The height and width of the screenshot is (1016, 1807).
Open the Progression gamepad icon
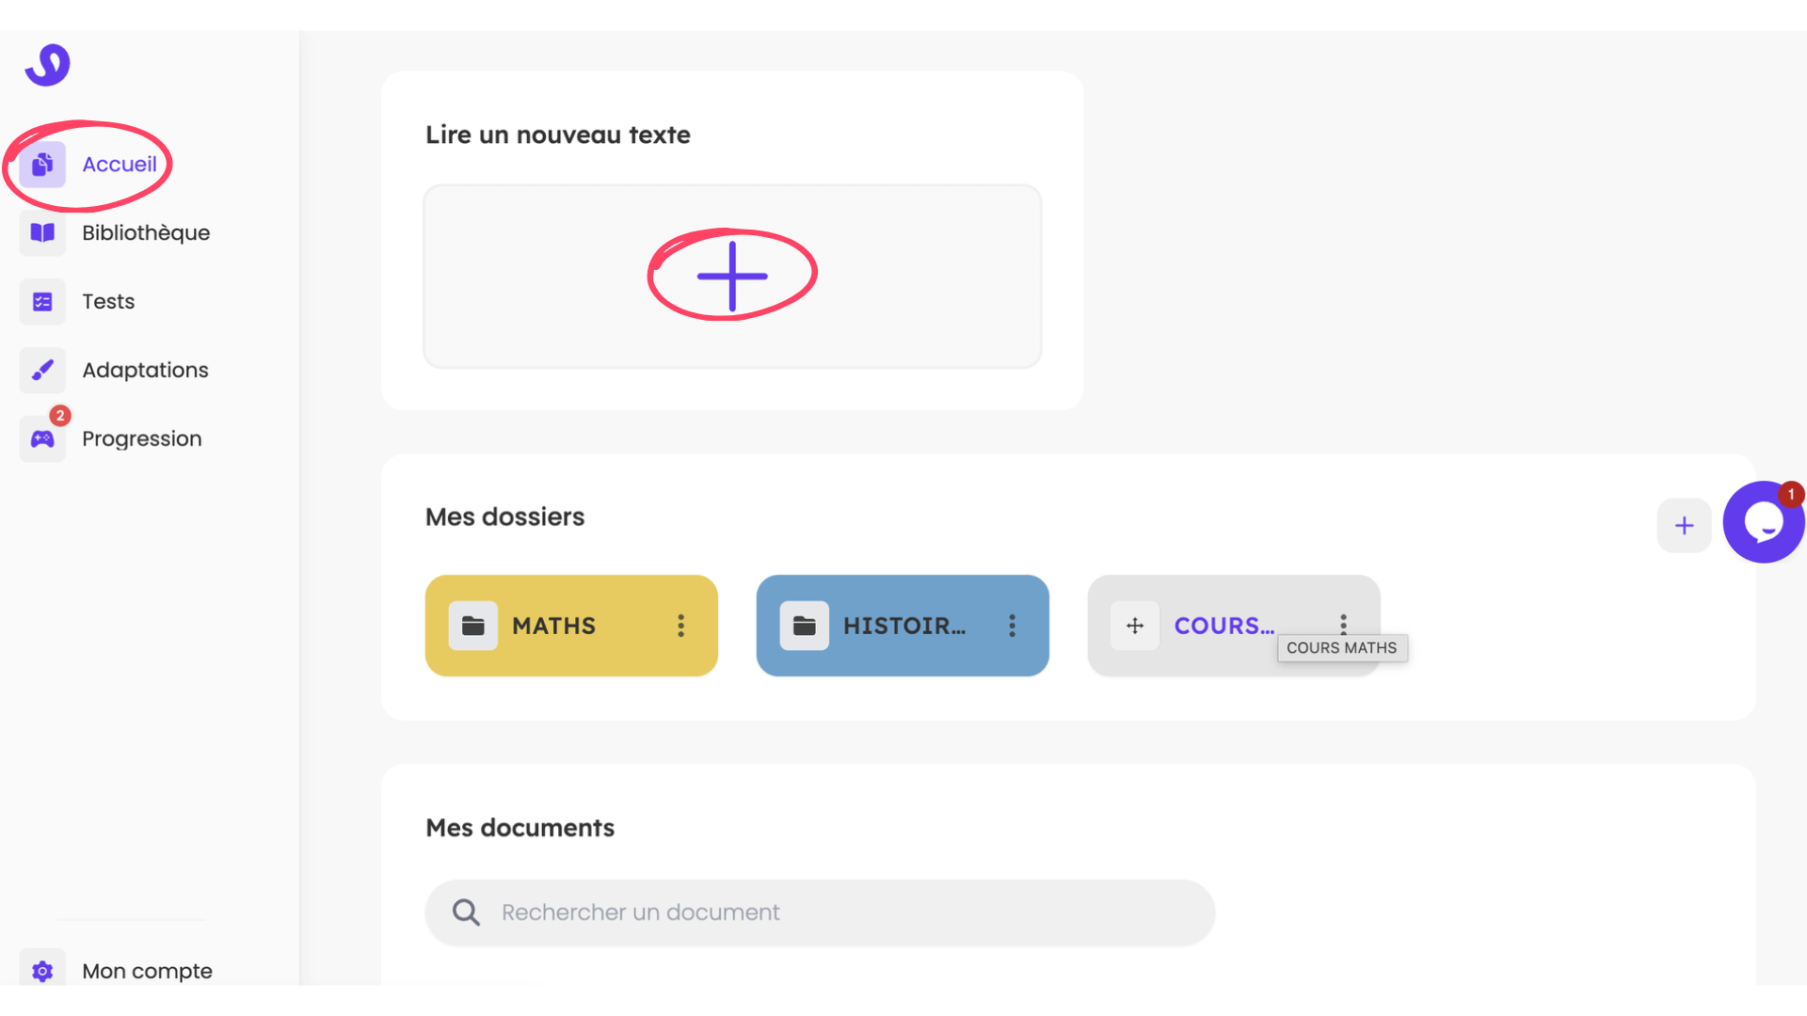(x=42, y=439)
